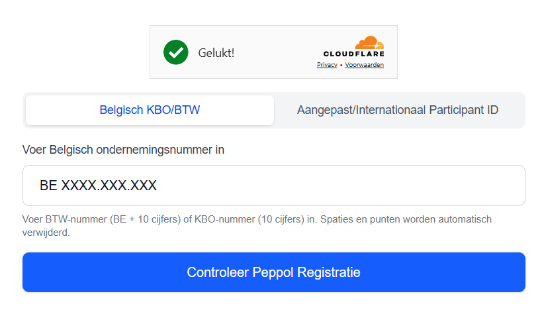
Task: Click the CLOUDFLARE wordmark text
Action: (x=353, y=54)
